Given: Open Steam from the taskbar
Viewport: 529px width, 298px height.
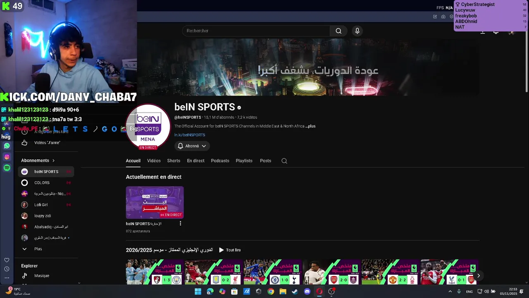Looking at the screenshot, I should point(295,291).
